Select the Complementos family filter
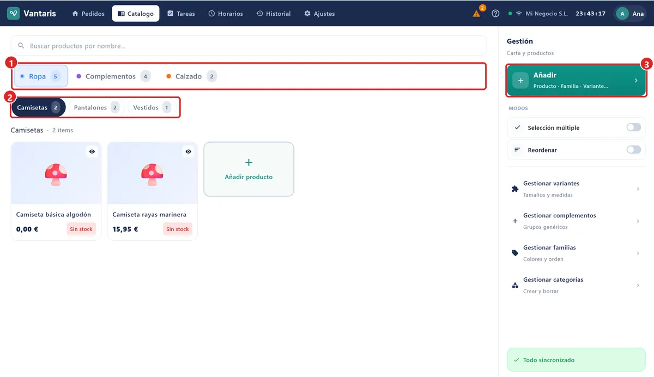Viewport: 654px width, 377px height. 113,76
